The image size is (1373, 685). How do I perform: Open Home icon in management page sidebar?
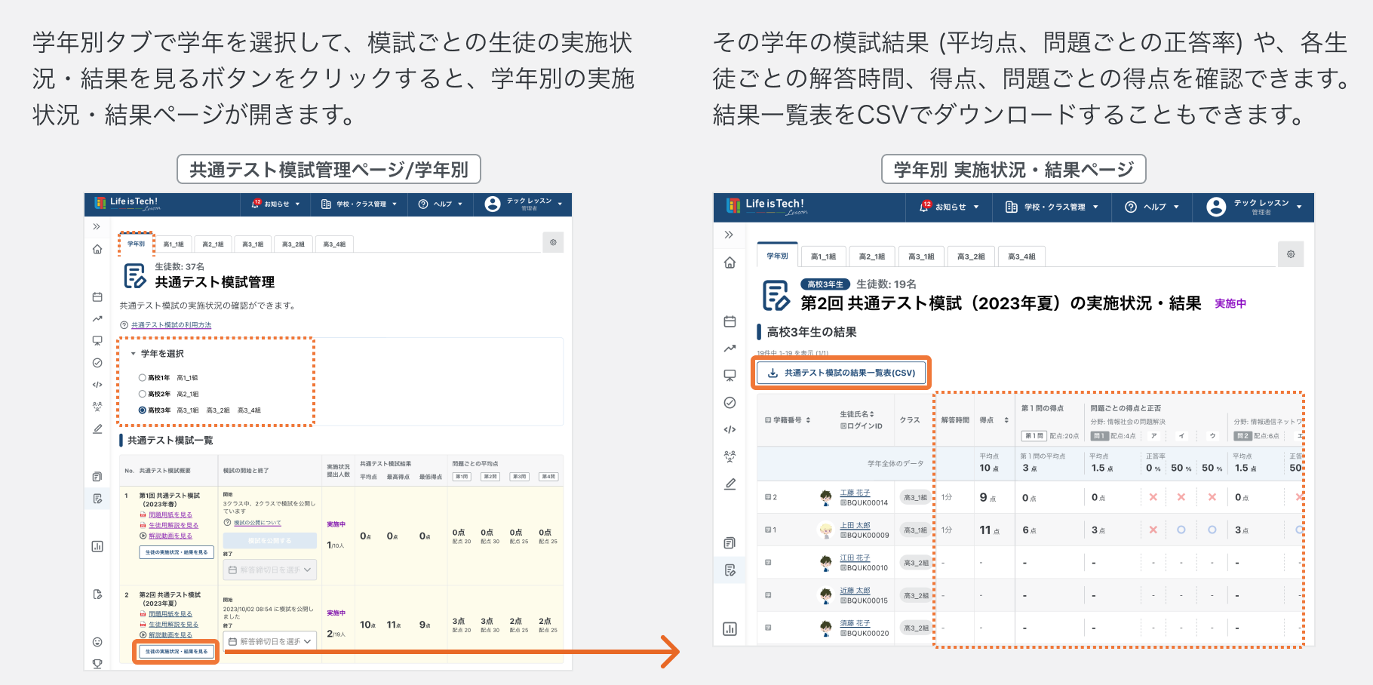[97, 249]
